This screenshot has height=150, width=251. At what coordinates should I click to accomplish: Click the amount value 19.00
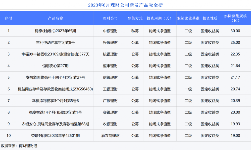click(235, 135)
